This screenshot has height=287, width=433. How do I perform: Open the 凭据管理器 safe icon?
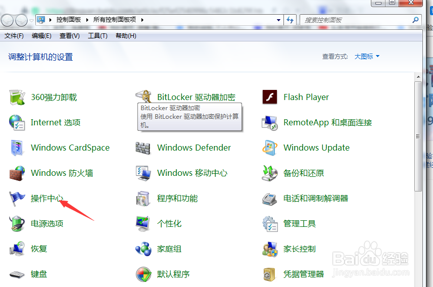(269, 274)
